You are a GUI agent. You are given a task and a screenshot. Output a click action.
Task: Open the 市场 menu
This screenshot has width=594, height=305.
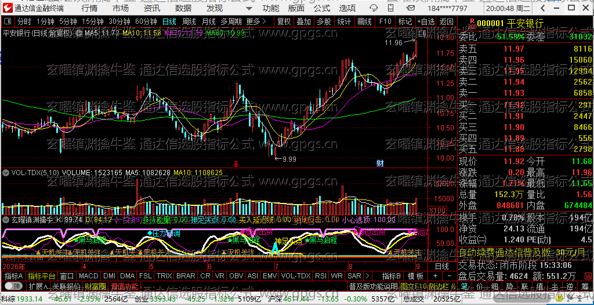[x=121, y=8]
